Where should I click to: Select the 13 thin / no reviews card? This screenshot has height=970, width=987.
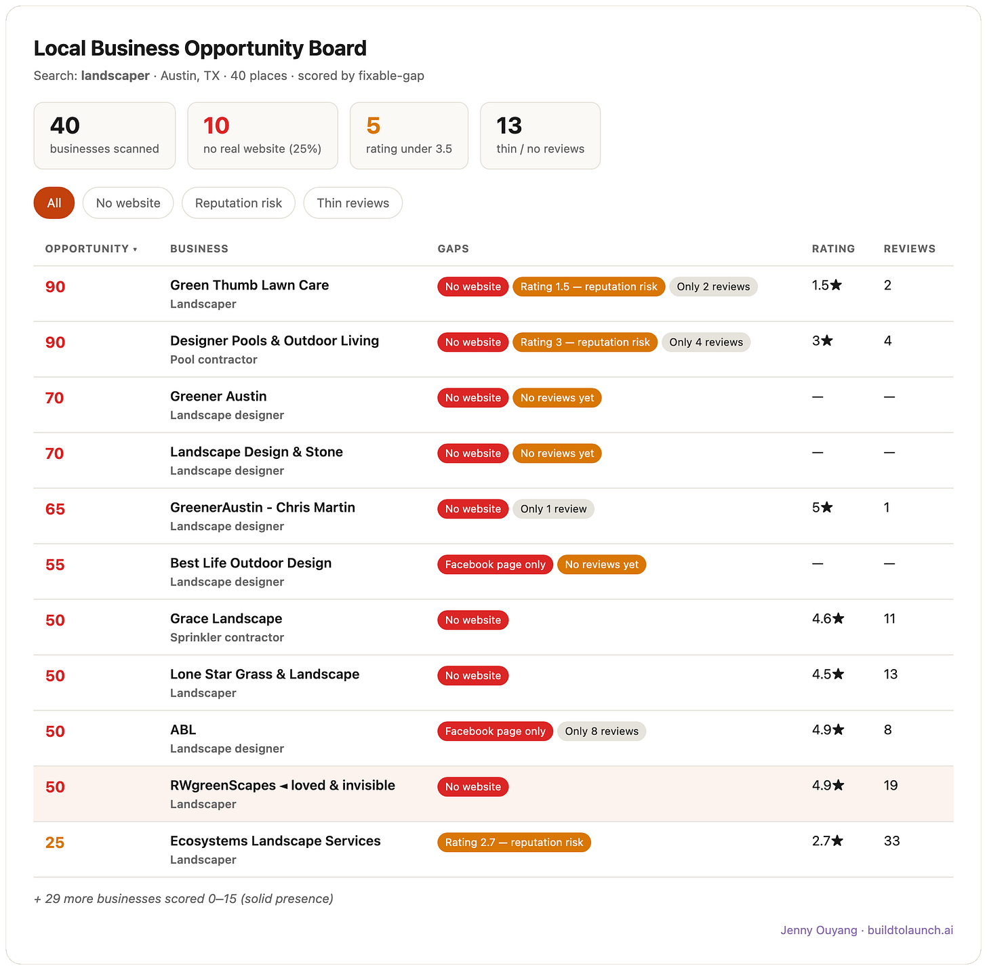540,136
